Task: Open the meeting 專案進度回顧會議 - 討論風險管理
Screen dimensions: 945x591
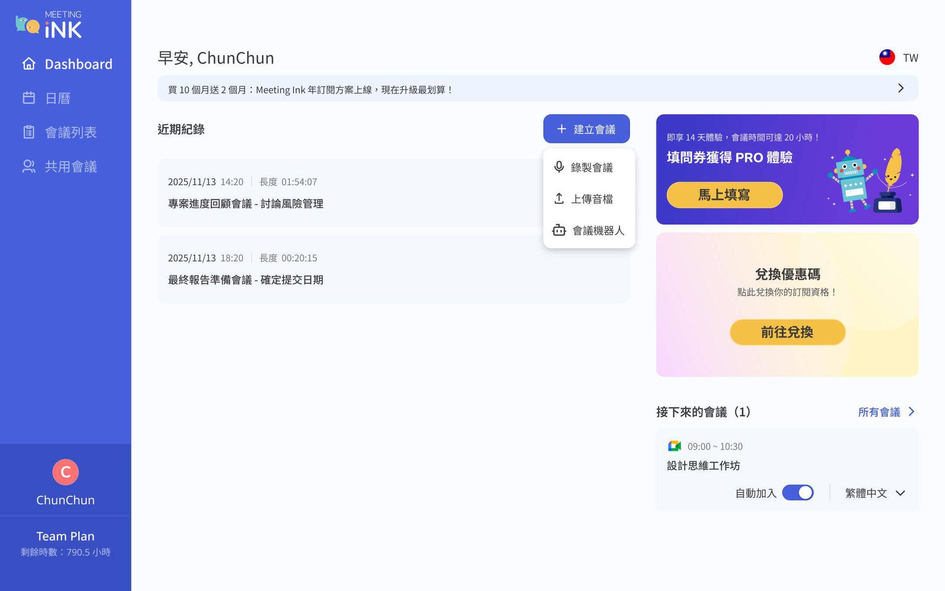Action: tap(245, 203)
